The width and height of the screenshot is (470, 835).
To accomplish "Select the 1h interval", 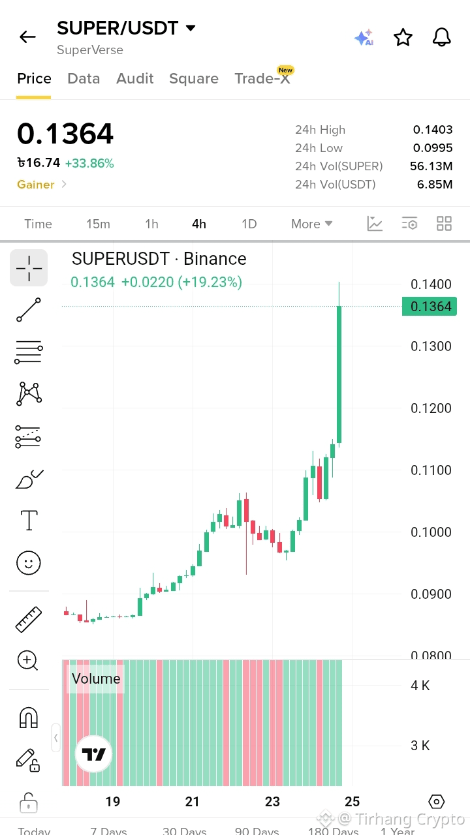I will pos(151,224).
